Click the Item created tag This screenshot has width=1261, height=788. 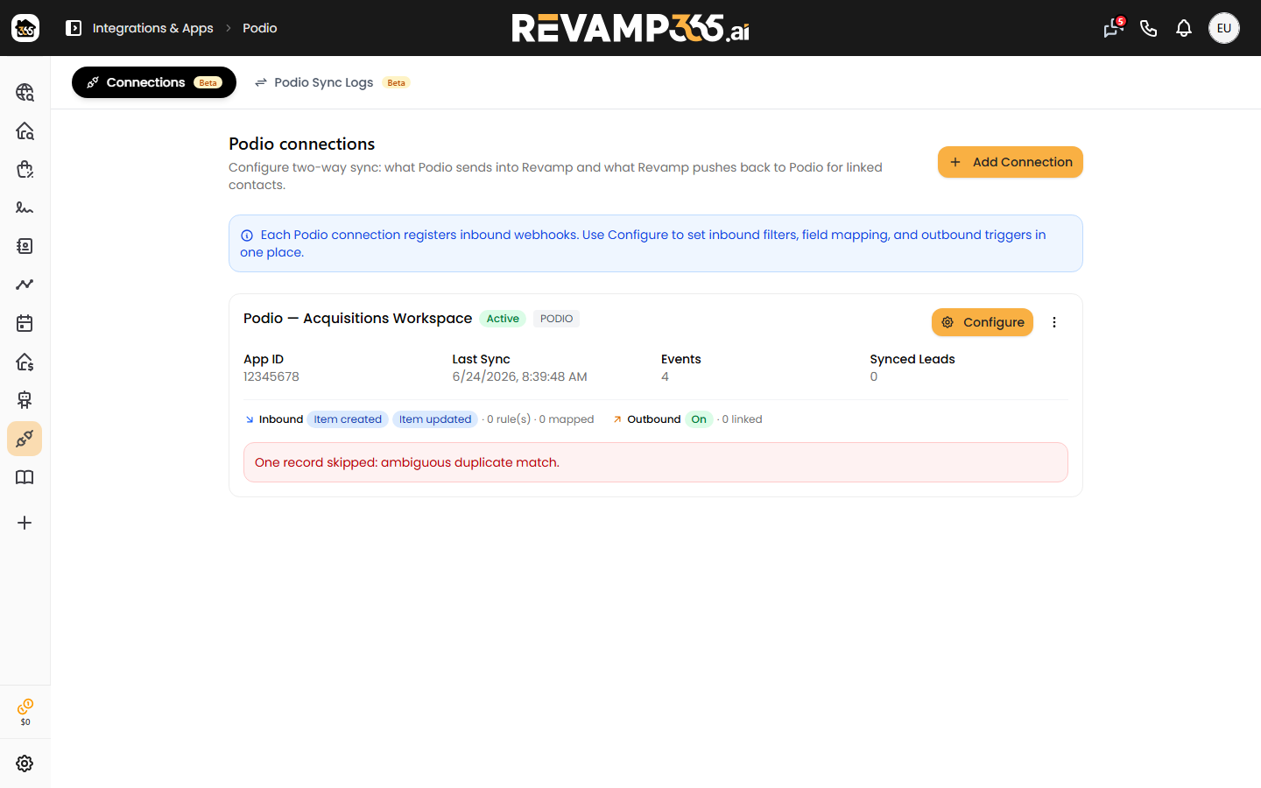point(348,419)
